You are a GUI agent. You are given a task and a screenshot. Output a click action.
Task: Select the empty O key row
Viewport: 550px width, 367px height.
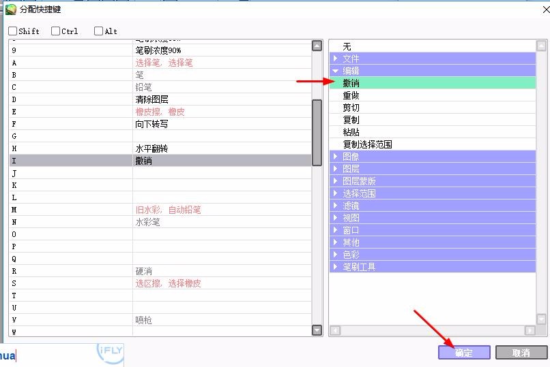pos(160,234)
